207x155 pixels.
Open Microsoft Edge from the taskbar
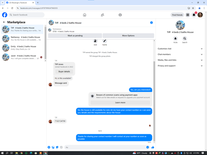31,153
